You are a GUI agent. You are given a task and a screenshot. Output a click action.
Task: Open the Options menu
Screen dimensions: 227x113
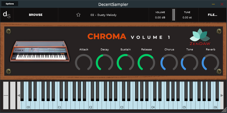(10, 4)
